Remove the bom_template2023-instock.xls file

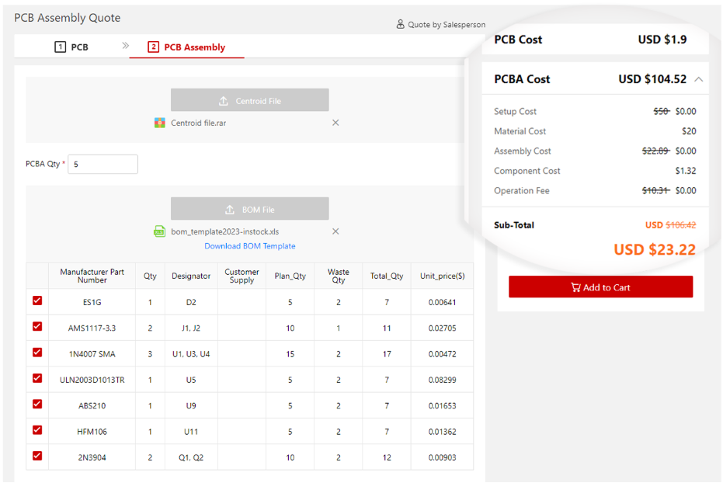click(x=335, y=231)
